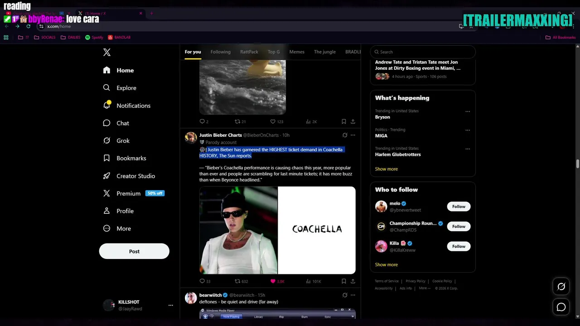
Task: Open Creator Studio rocket icon
Action: point(106,176)
